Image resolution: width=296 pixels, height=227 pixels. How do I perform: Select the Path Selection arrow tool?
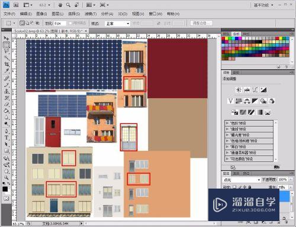(7, 144)
